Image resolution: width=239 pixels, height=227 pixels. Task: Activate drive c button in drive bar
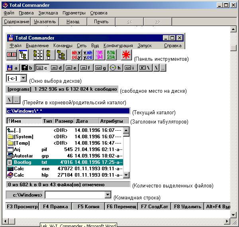click(42, 68)
